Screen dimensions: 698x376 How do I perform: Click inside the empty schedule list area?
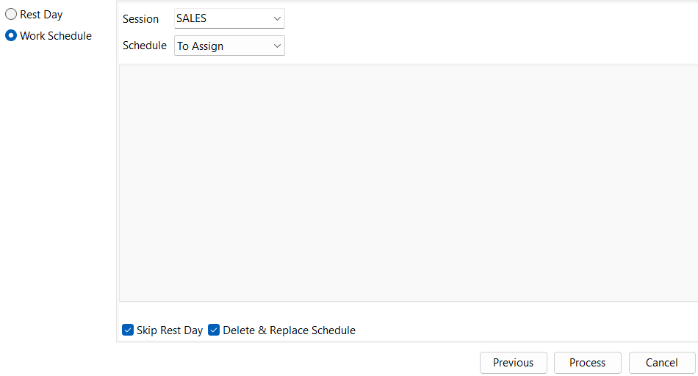click(408, 184)
